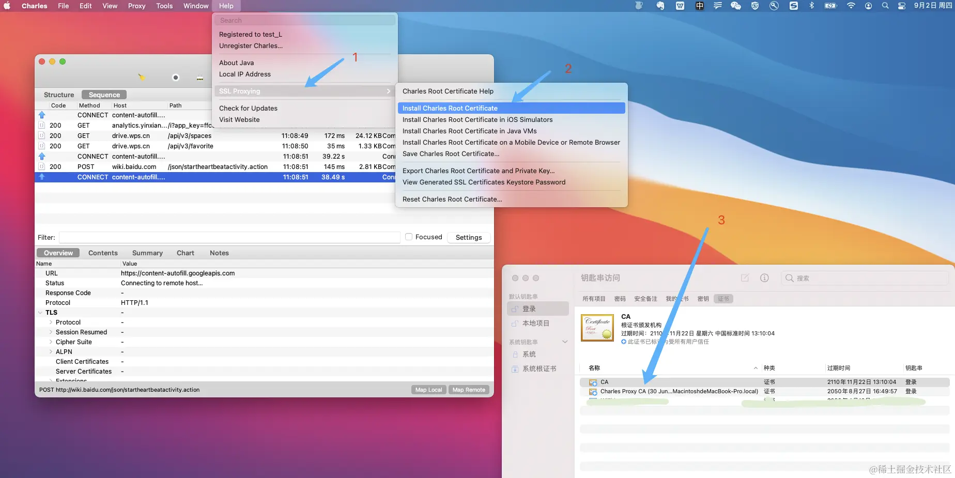Screen dimensions: 955x478
Task: Select the 所有项目 category tab
Action: (594, 299)
